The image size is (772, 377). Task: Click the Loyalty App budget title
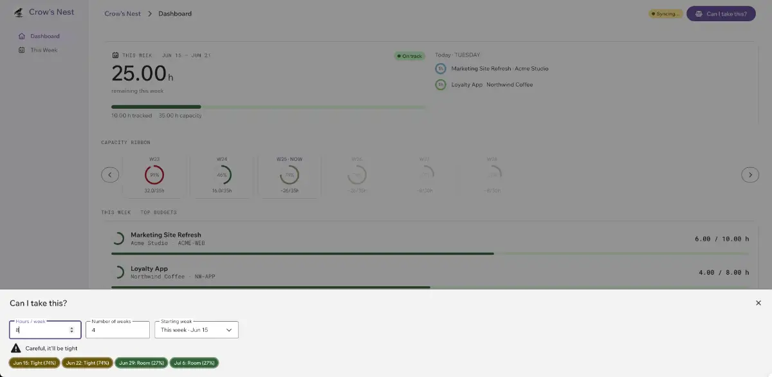149,268
